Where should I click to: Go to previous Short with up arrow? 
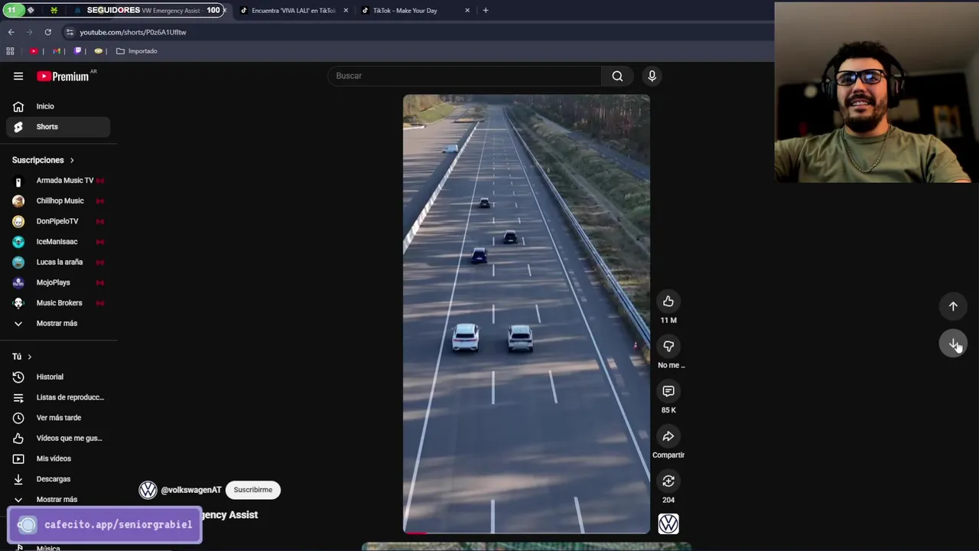click(953, 306)
